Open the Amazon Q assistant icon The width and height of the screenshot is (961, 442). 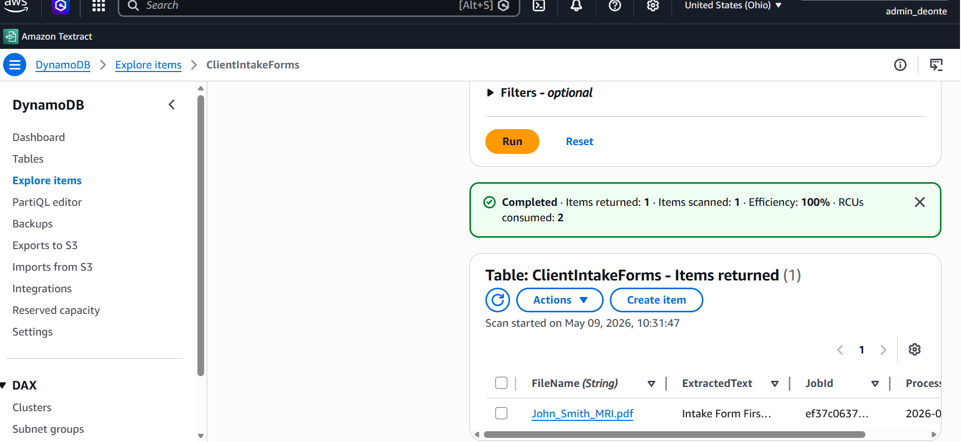pos(61,6)
